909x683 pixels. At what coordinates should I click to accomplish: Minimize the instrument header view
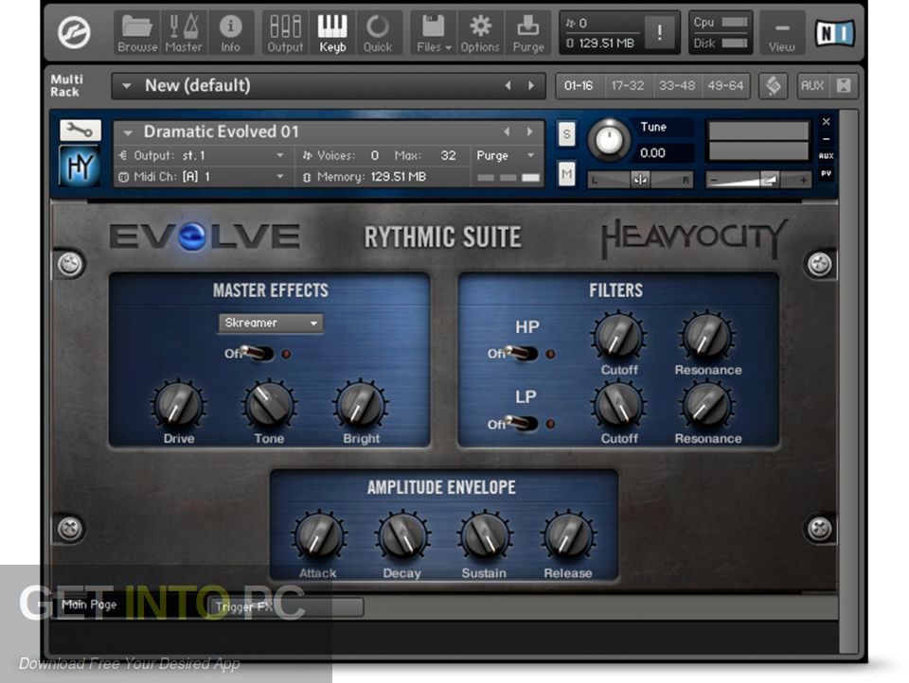pyautogui.click(x=826, y=139)
